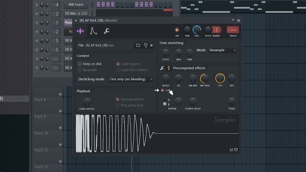The image size is (306, 172).
Task: Open the channel options menu arrow
Action: [x=76, y=21]
